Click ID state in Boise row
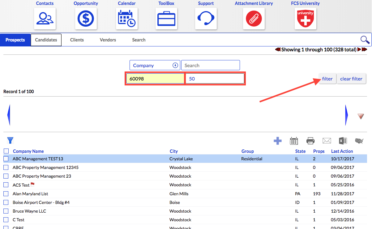372x229 pixels. pos(297,202)
